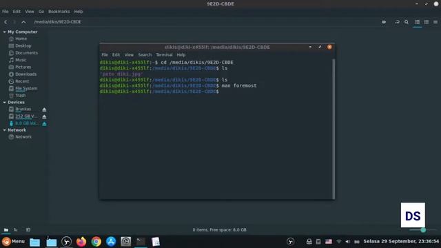This screenshot has height=248, width=441.
Task: Open first file manager in taskbar
Action: tap(35, 242)
